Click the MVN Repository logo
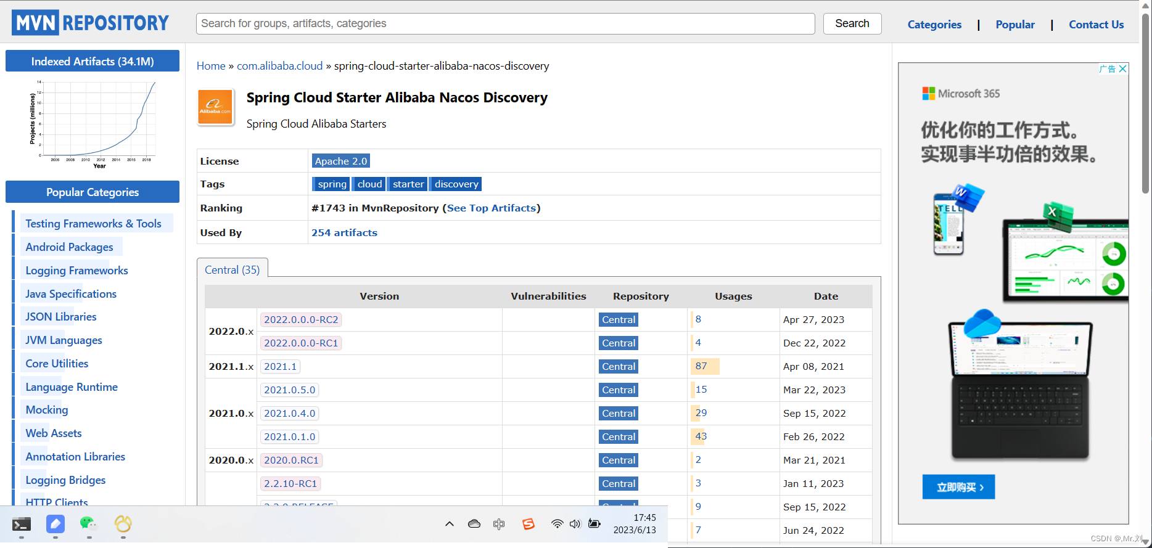The image size is (1152, 548). (90, 23)
